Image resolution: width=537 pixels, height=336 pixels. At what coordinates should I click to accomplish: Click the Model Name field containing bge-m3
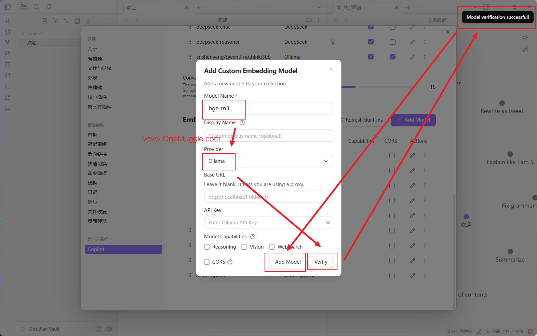coord(268,108)
